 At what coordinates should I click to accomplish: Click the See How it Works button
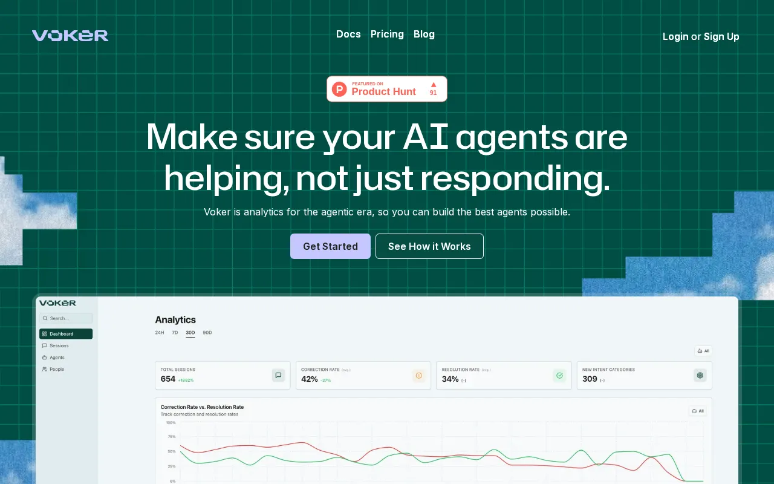coord(429,246)
